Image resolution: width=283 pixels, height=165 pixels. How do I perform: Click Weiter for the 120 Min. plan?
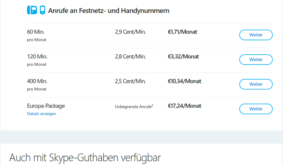tap(256, 59)
